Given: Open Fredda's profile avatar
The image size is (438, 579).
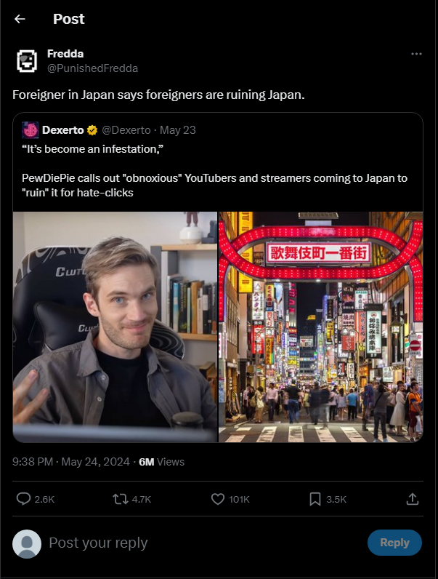Looking at the screenshot, I should pyautogui.click(x=27, y=61).
